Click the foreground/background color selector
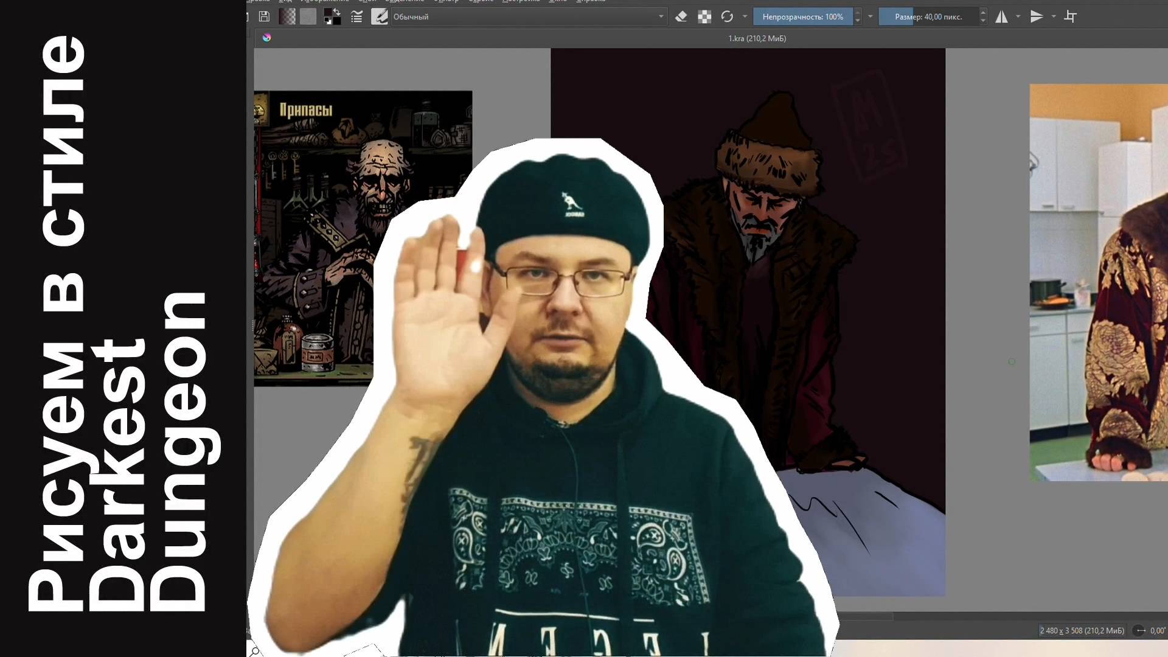This screenshot has height=657, width=1168. (332, 16)
